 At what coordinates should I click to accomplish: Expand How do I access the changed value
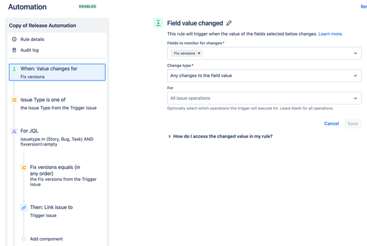220,136
